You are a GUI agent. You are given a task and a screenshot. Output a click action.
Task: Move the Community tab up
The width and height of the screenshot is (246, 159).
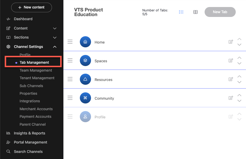[x=239, y=95]
